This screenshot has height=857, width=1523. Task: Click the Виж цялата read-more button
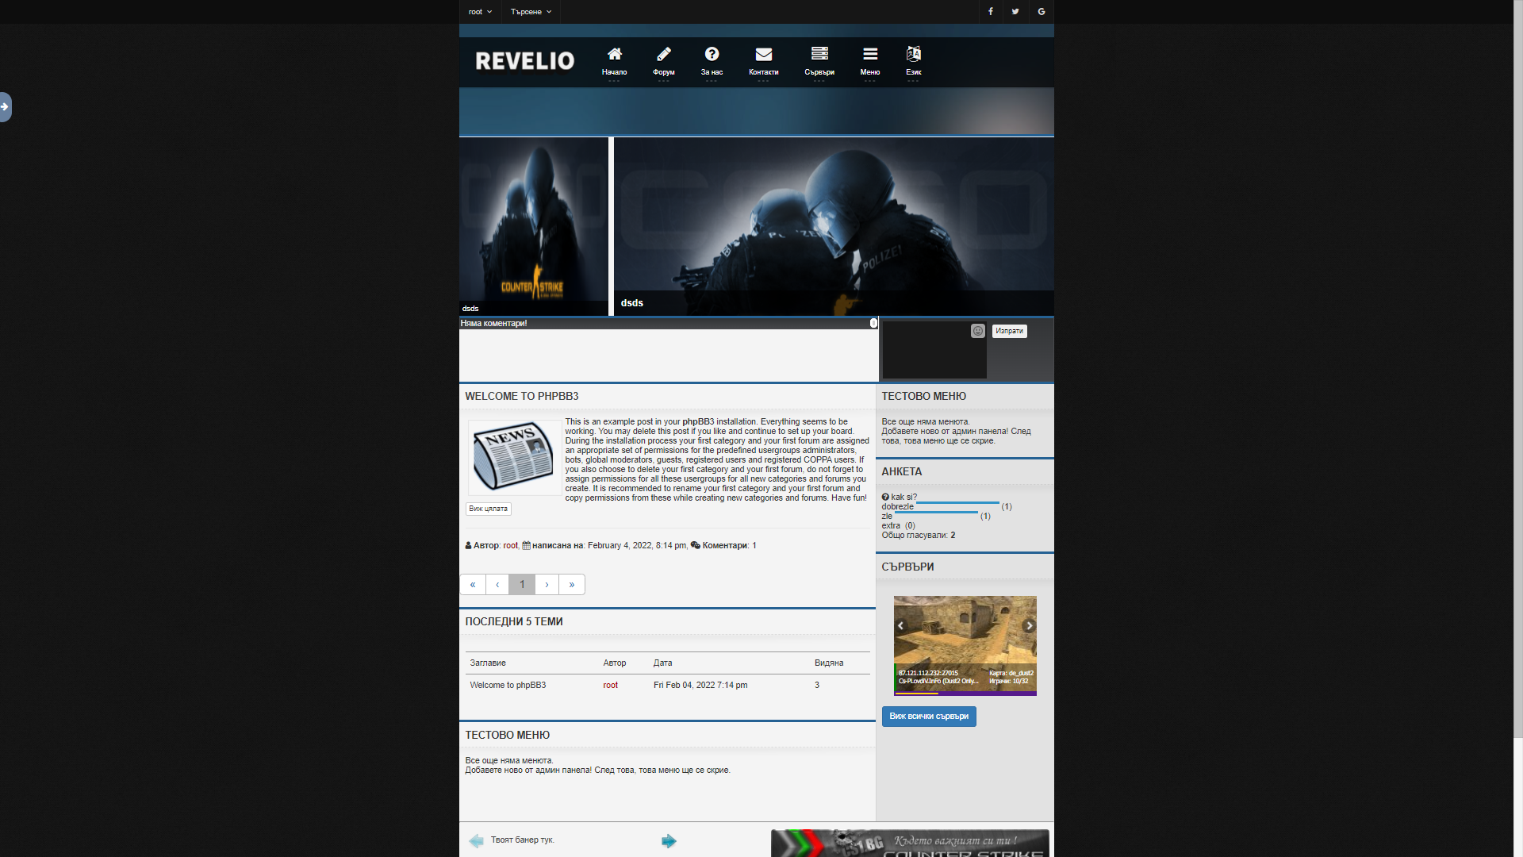(x=488, y=509)
